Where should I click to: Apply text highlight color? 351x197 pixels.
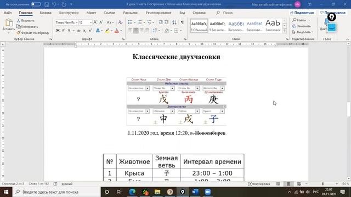[107, 31]
